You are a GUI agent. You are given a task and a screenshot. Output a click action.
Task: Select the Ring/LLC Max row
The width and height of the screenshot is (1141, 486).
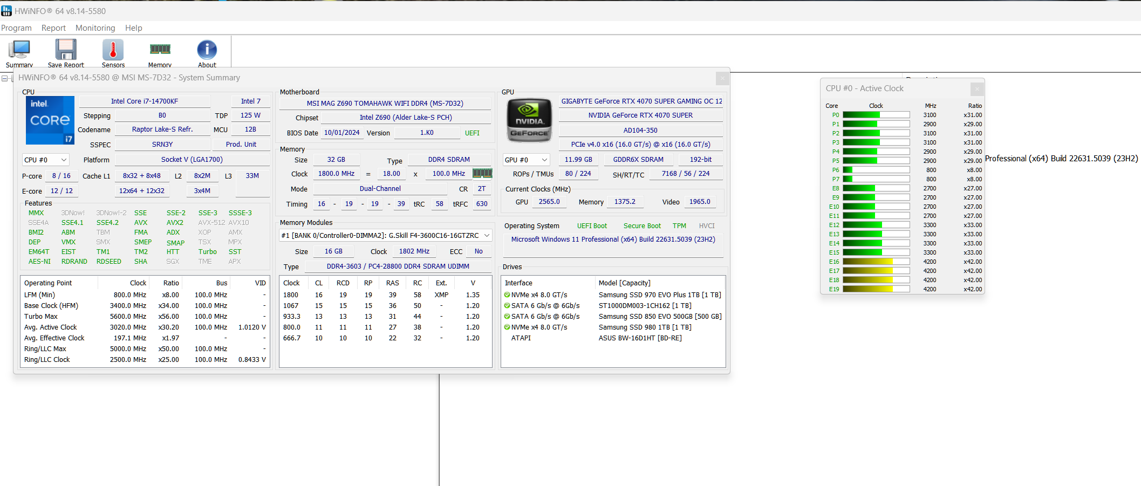145,349
